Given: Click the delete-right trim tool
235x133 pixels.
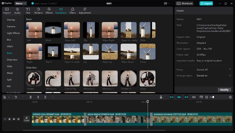Looking at the screenshot, I should click(x=45, y=97).
